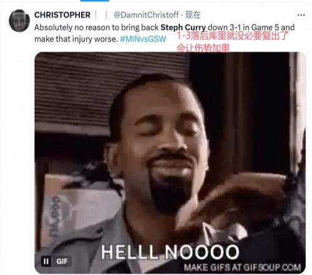Click the MAKE GIFS AT GIFSOUP.COM watermark
This screenshot has height=275, width=312.
[243, 267]
